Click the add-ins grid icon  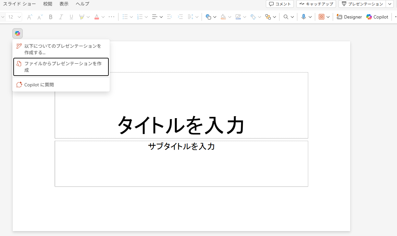pos(322,17)
